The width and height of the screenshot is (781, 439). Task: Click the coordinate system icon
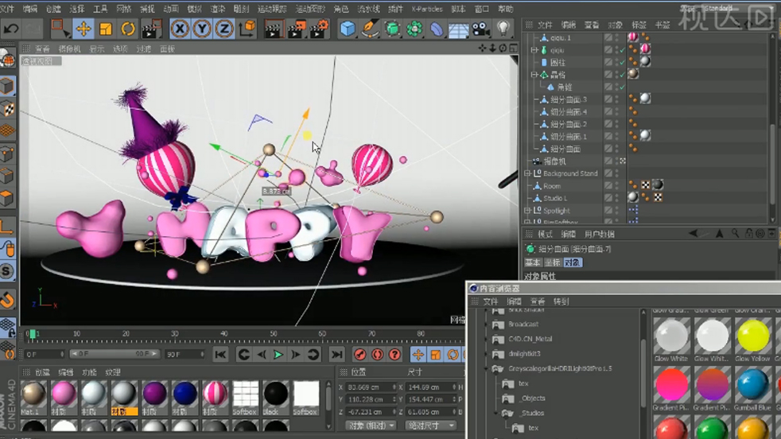pyautogui.click(x=247, y=29)
